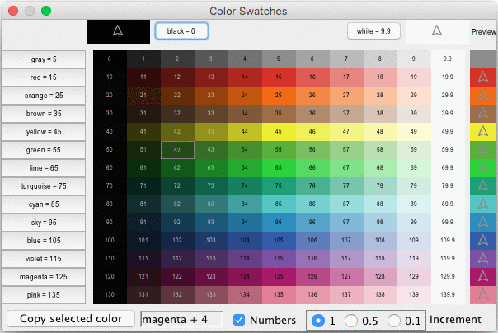This screenshot has width=498, height=333.
Task: Click the "black = 0" button
Action: [x=181, y=31]
